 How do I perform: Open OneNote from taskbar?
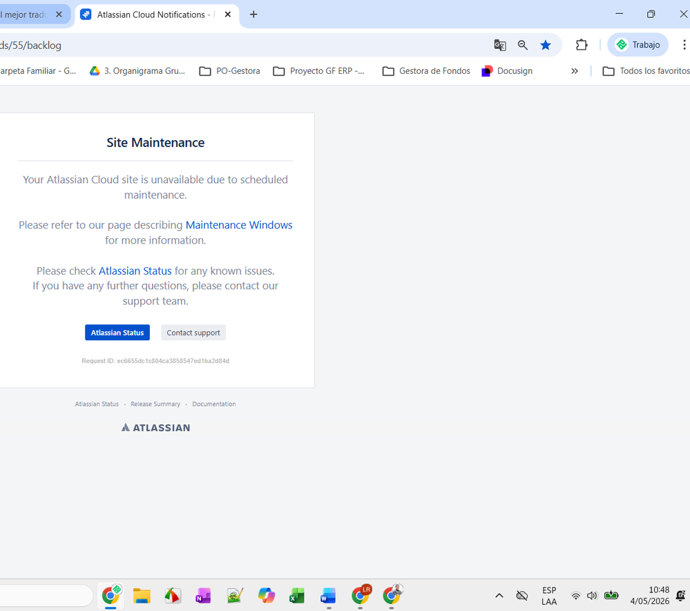coord(203,596)
